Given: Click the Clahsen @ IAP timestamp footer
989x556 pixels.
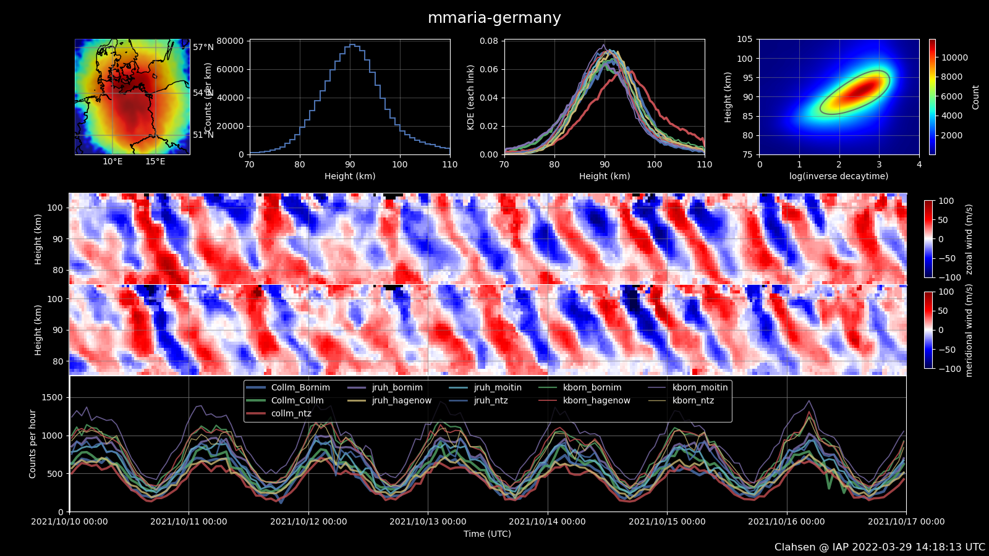Looking at the screenshot, I should click(x=880, y=547).
